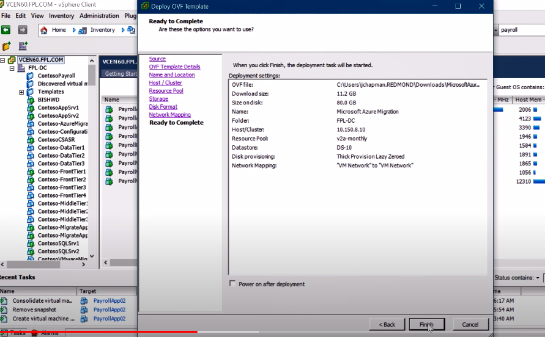Expand the Templates folder node
Image resolution: width=545 pixels, height=337 pixels.
pos(21,92)
